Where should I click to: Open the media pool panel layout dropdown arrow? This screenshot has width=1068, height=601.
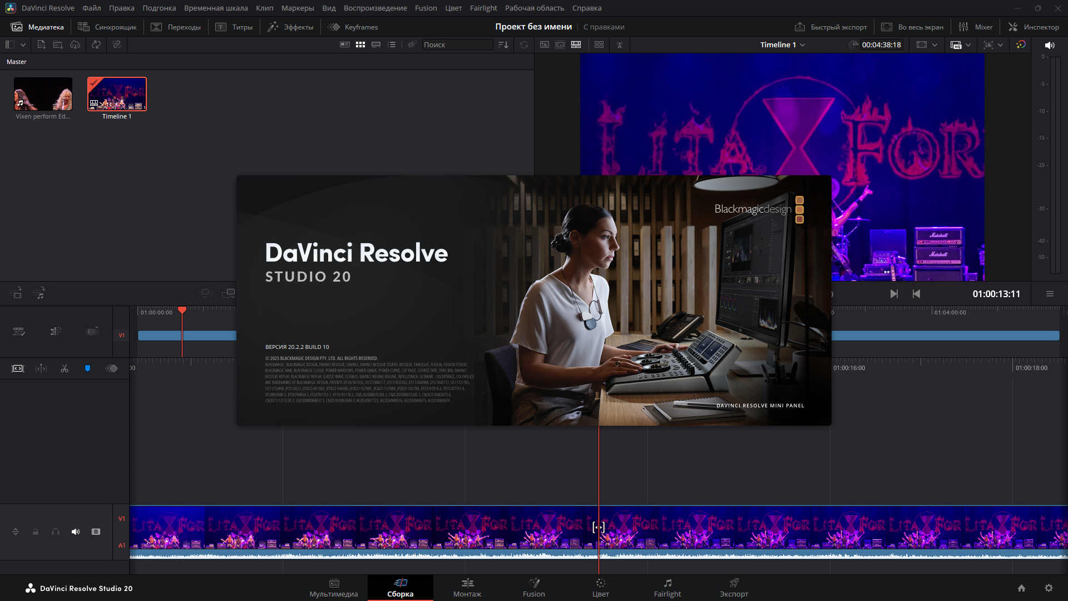tap(23, 45)
